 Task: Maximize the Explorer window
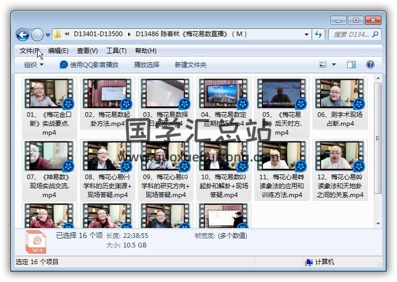pyautogui.click(x=356, y=20)
